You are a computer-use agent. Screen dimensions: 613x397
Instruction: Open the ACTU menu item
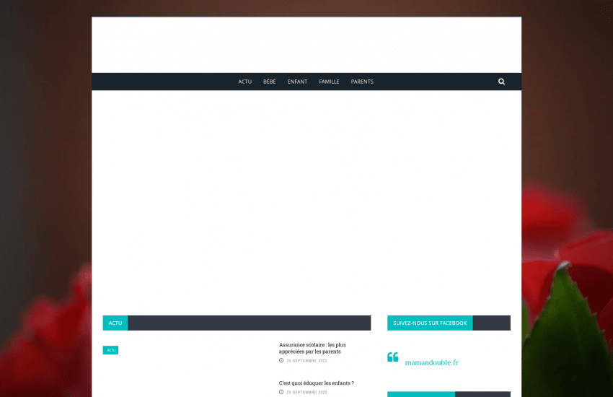pos(245,82)
